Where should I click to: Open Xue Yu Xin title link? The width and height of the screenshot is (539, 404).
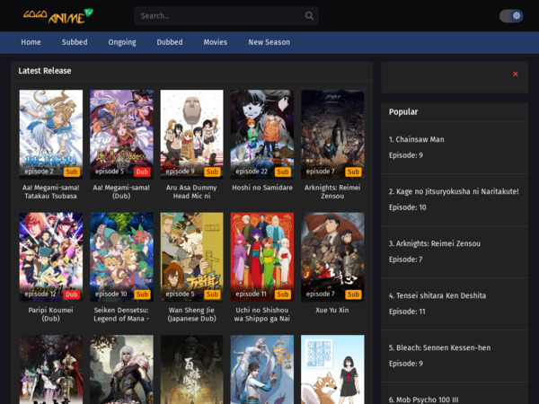pyautogui.click(x=332, y=311)
